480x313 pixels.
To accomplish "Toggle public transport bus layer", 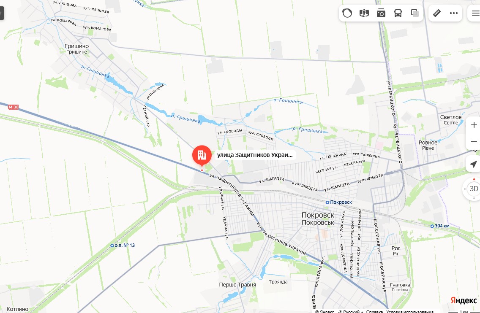I will pyautogui.click(x=398, y=13).
